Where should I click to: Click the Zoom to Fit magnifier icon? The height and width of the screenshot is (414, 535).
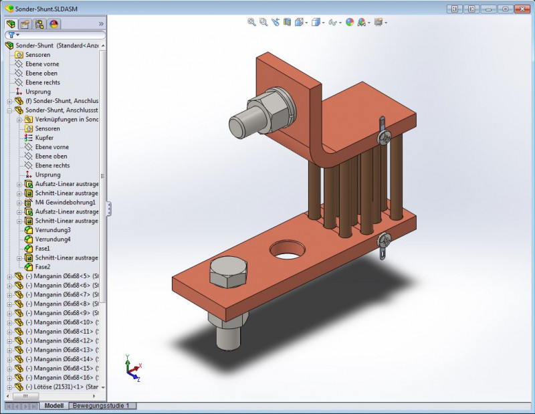tap(252, 22)
